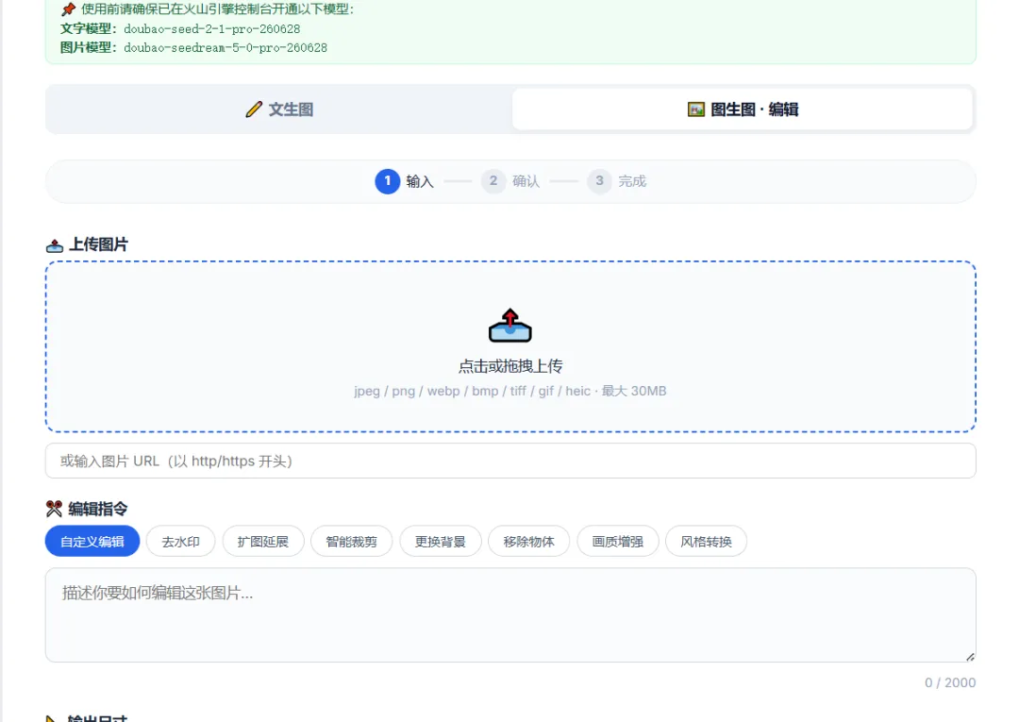Image resolution: width=1019 pixels, height=722 pixels.
Task: Activate the 画质增强 preset
Action: 618,542
